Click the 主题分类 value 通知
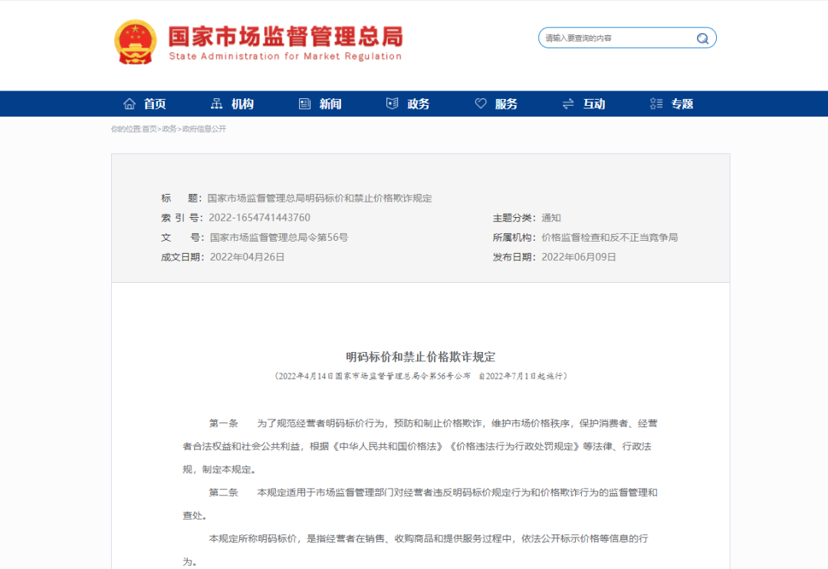This screenshot has height=569, width=828. coord(551,218)
